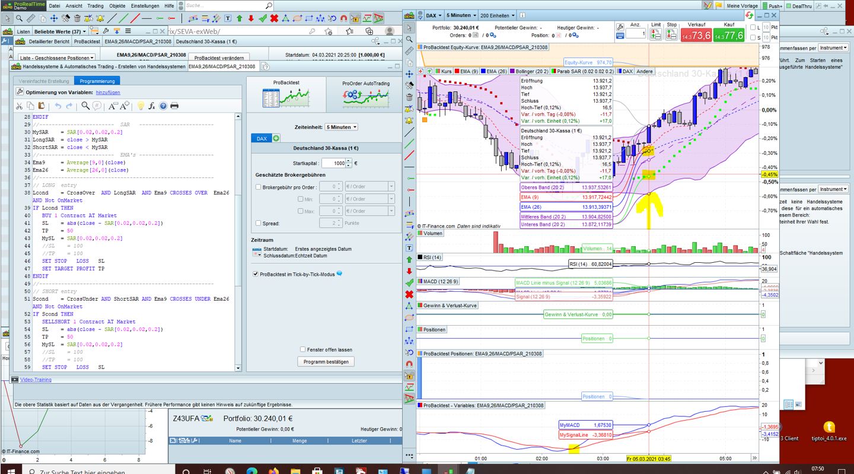
Task: Click the ProBacktest verändern button
Action: point(219,58)
